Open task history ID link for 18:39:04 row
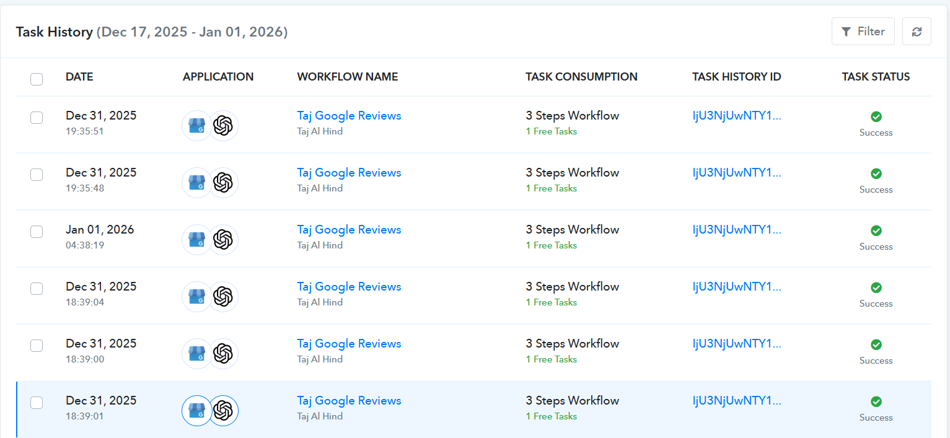The height and width of the screenshot is (438, 950). [x=736, y=287]
